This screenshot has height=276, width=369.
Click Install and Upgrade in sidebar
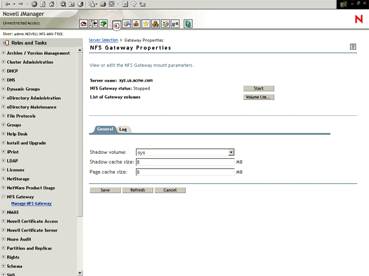26,143
